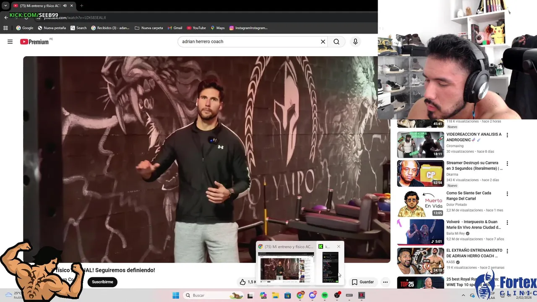Switch to Chrome on the taskbar
This screenshot has height=302, width=537.
click(x=300, y=295)
